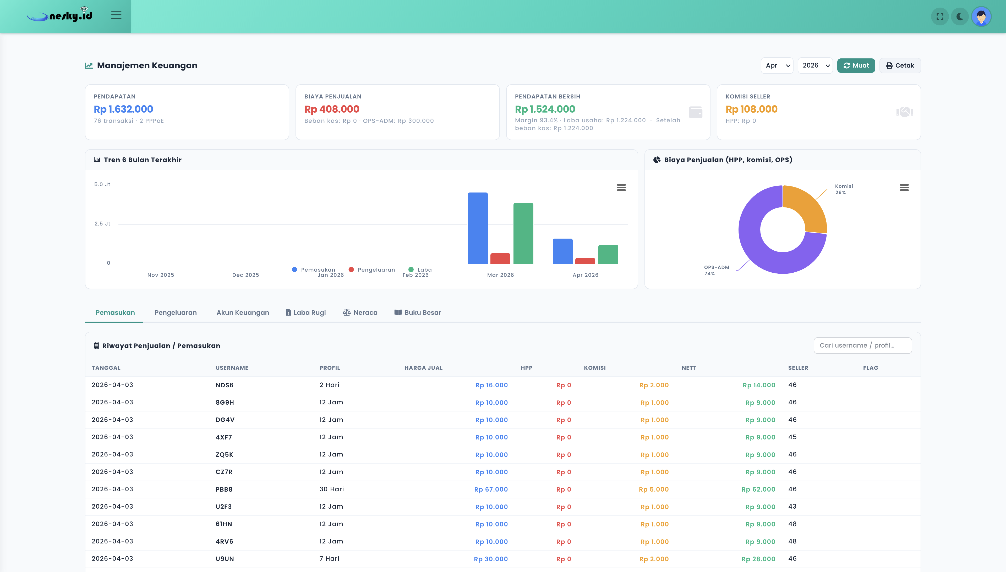Focus the Cari username / profil search field
1006x572 pixels.
[x=862, y=345]
